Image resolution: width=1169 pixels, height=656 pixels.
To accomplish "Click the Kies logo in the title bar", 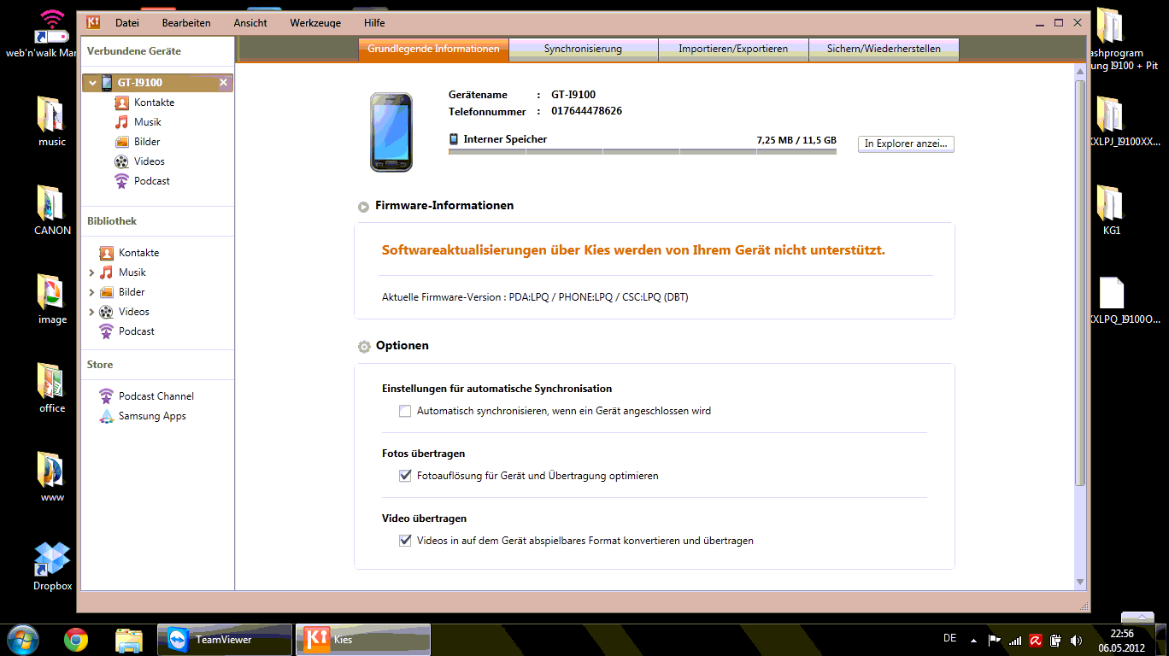I will 92,22.
